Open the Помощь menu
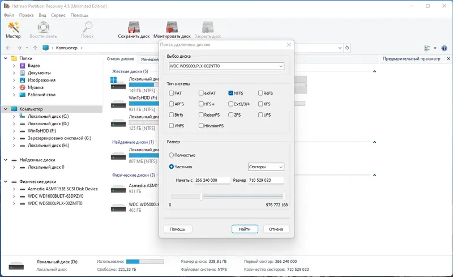This screenshot has width=453, height=277. (x=79, y=15)
